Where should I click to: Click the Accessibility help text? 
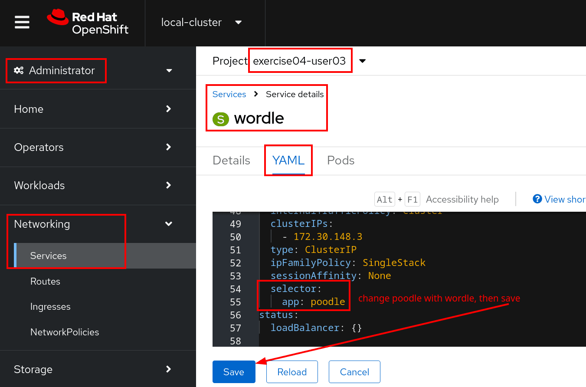click(462, 199)
